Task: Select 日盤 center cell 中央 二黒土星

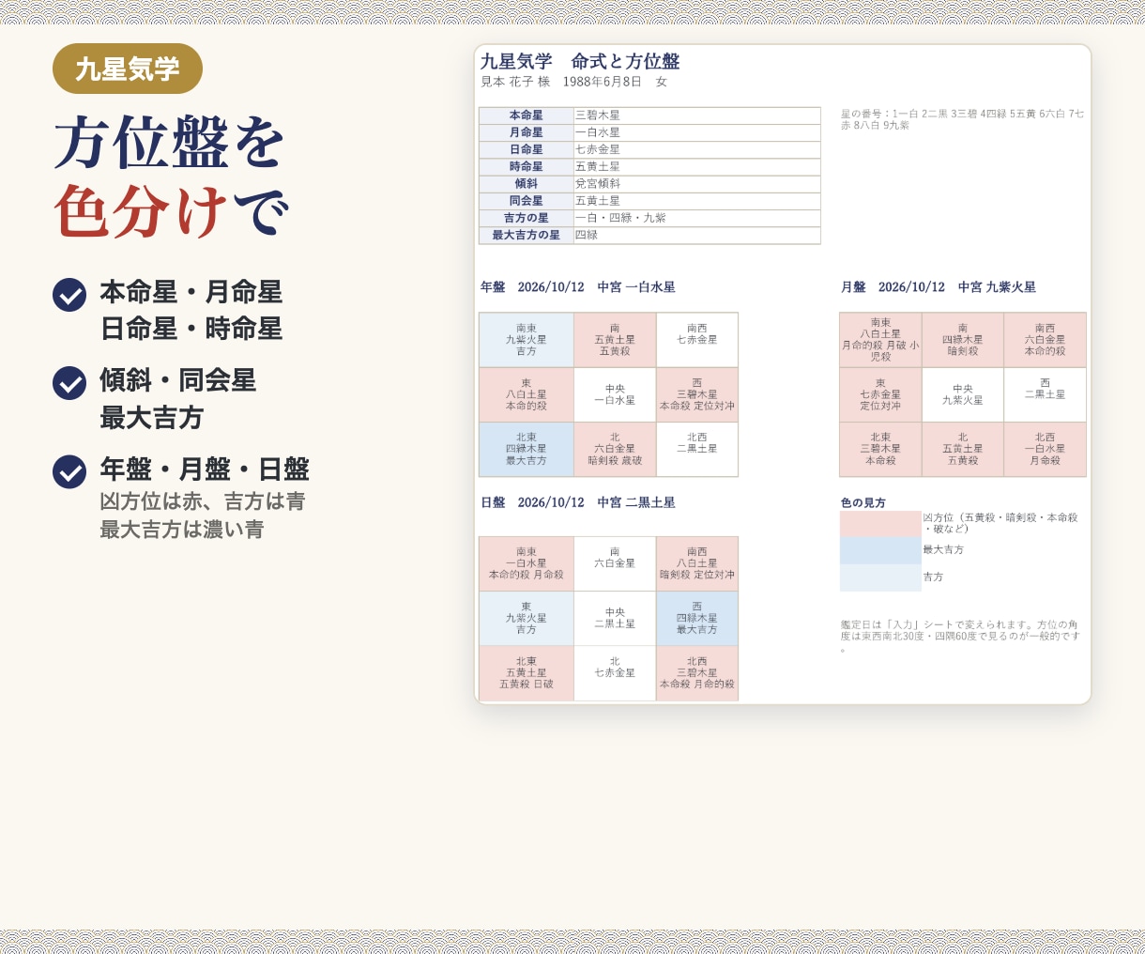Action: [x=615, y=618]
